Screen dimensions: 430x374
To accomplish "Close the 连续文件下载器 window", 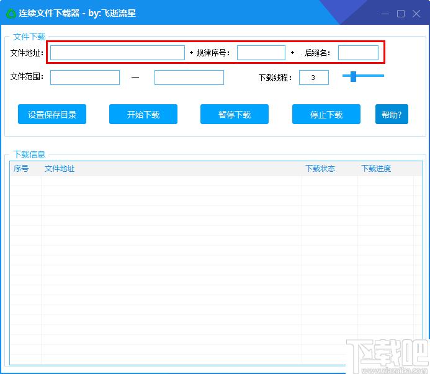I will (417, 14).
